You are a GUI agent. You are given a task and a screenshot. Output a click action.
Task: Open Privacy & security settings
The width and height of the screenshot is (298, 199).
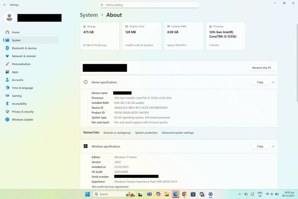(23, 112)
